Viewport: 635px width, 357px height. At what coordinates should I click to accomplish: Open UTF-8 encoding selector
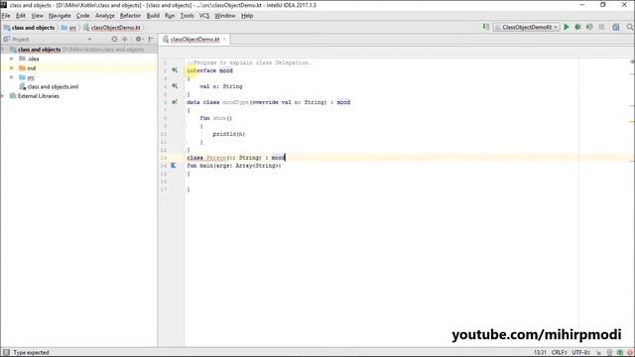[x=580, y=353]
